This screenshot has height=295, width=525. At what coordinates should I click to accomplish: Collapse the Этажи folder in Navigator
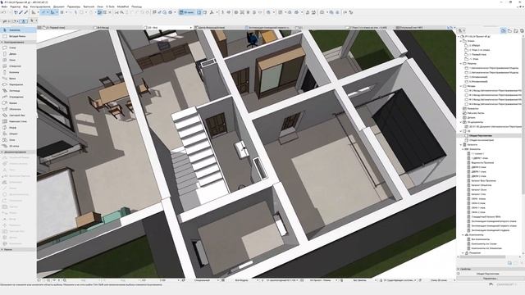461,41
